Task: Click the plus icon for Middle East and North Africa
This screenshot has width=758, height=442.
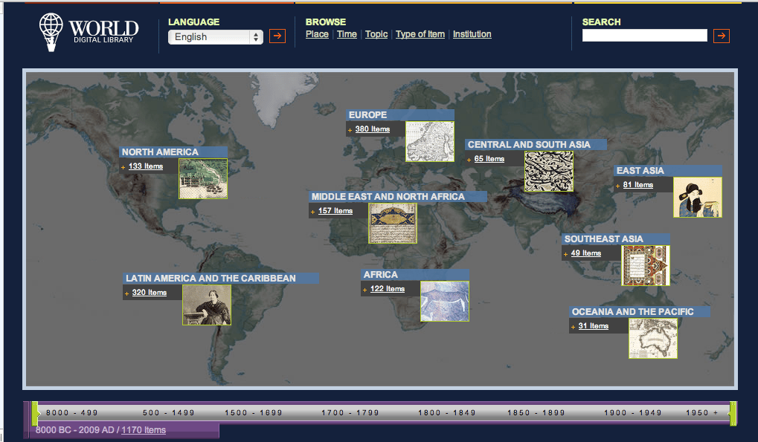Action: click(x=314, y=211)
